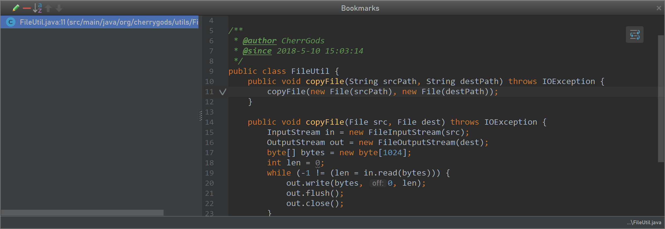665x229 pixels.
Task: Click the bookmark checkmark on line 11
Action: [x=223, y=92]
